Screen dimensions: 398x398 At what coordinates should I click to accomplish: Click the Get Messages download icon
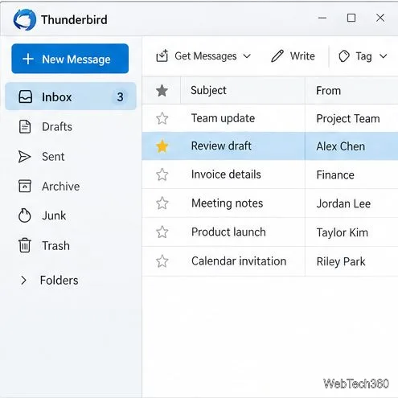162,55
